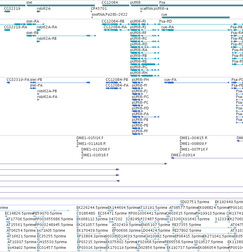
Task: Select the scaRNA:pUf68-a marker
Action: pos(141,11)
